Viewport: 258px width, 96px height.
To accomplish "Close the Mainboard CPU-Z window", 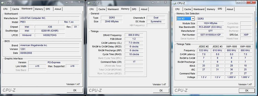I will pos(79,2).
